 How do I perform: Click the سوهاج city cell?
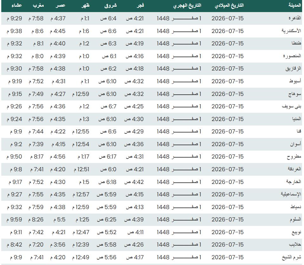(x=295, y=94)
